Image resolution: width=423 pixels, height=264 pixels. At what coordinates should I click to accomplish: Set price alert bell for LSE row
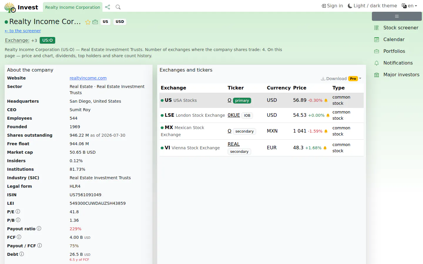coord(328,115)
